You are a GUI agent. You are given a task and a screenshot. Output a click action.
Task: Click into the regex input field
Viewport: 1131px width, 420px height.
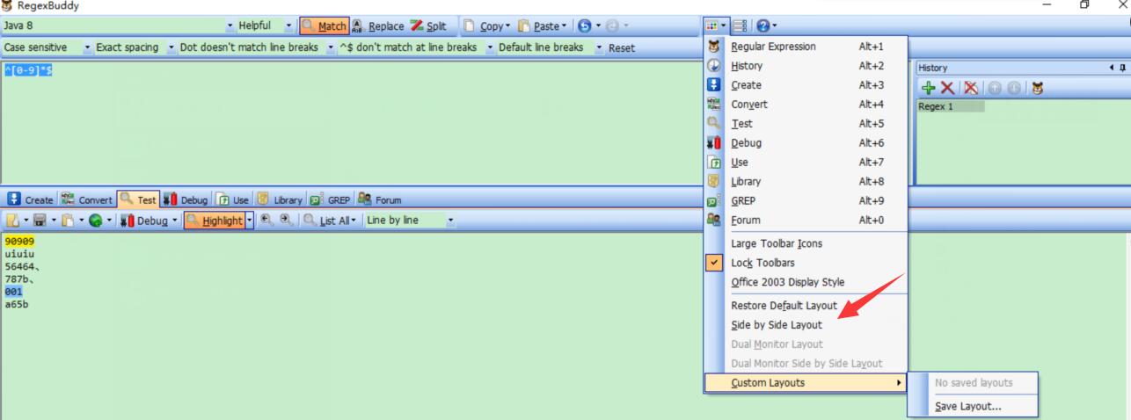352,123
